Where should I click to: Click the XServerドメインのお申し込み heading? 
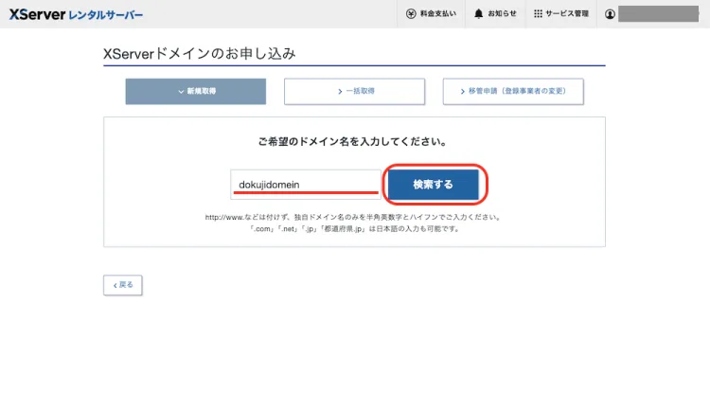click(x=199, y=53)
